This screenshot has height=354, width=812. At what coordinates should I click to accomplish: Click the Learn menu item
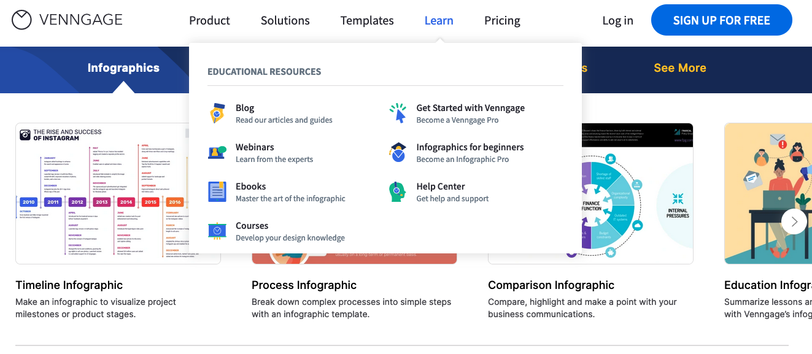coord(439,20)
